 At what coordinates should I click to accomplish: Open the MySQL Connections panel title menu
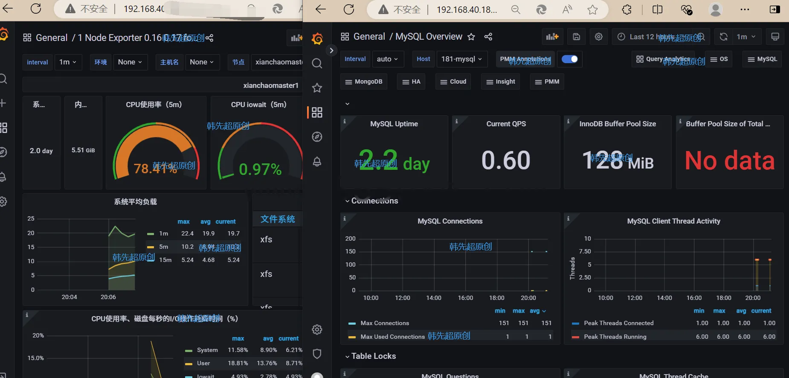click(x=450, y=221)
